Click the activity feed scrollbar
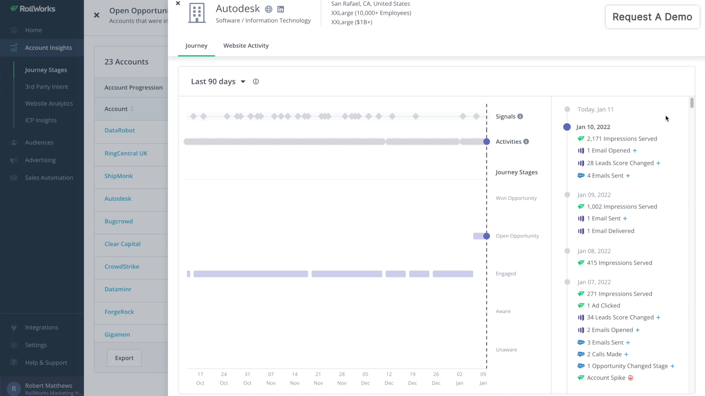The height and width of the screenshot is (396, 705). coord(692,103)
